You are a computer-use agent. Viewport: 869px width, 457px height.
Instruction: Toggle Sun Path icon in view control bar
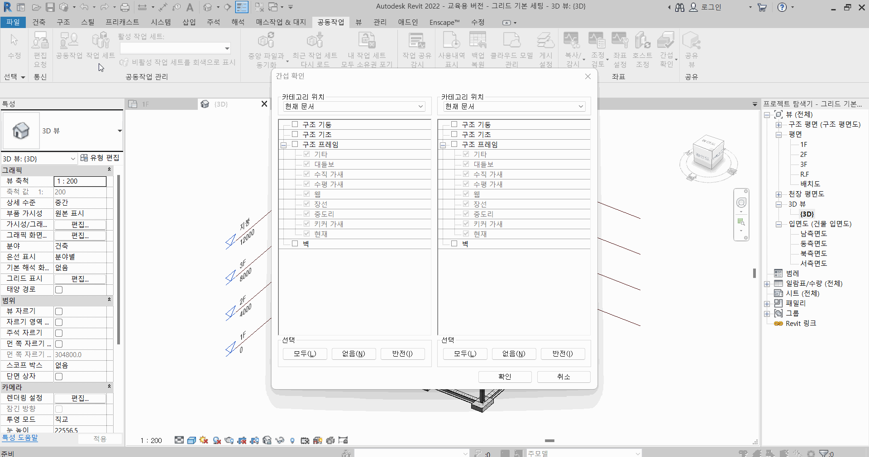(x=204, y=440)
